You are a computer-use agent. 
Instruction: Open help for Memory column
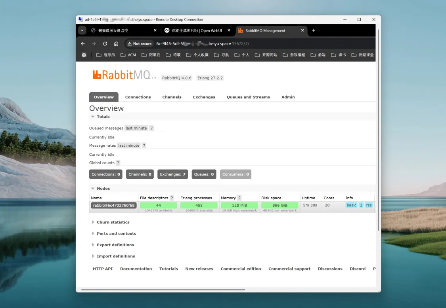pos(239,198)
